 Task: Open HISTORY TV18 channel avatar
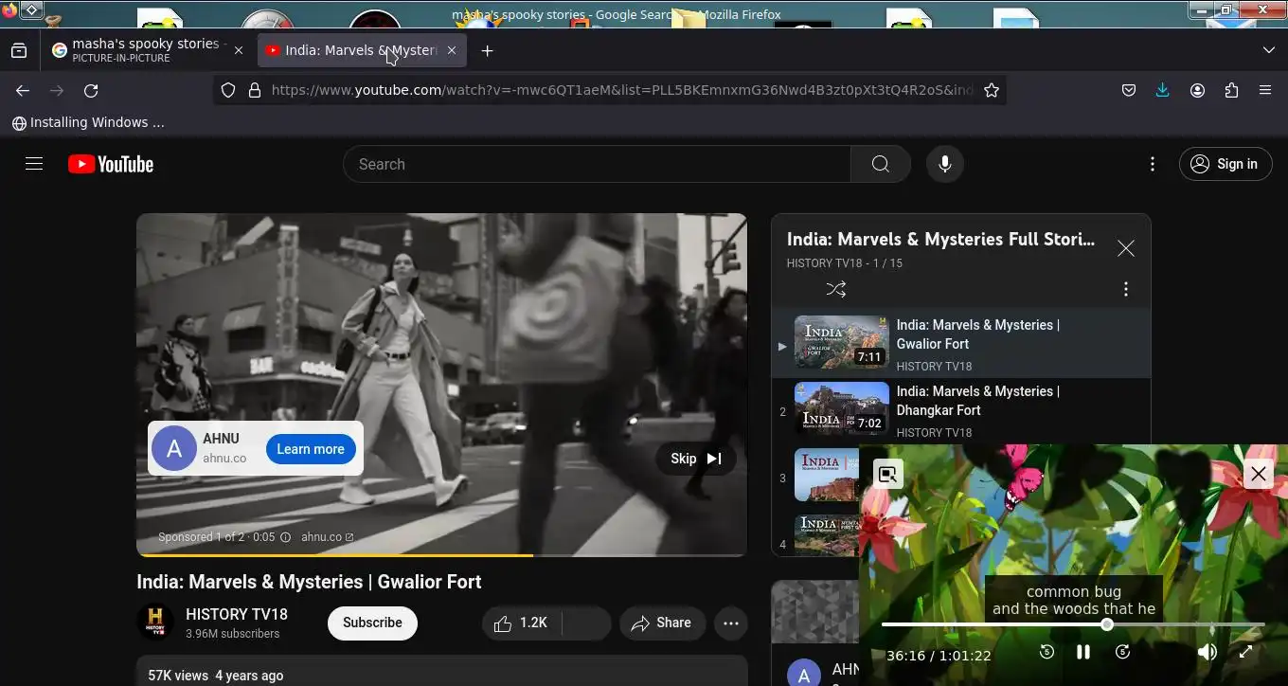coord(155,623)
